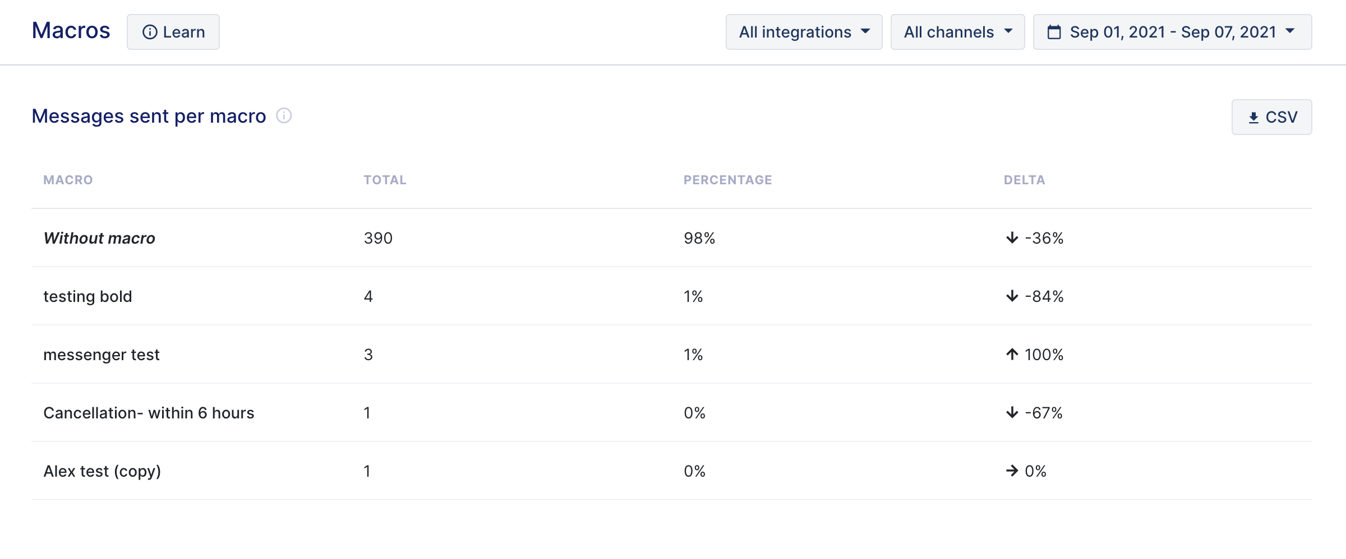Image resolution: width=1346 pixels, height=559 pixels.
Task: Select the Delta column header
Action: 1024,180
